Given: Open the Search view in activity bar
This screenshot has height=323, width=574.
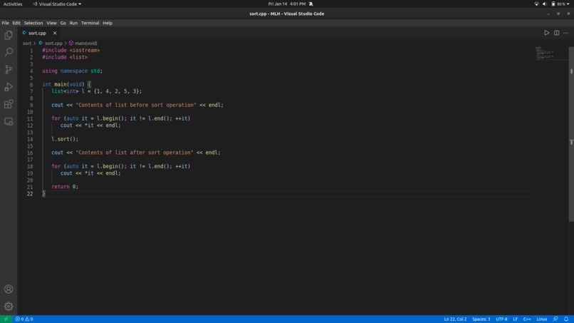Looking at the screenshot, I should coord(9,52).
